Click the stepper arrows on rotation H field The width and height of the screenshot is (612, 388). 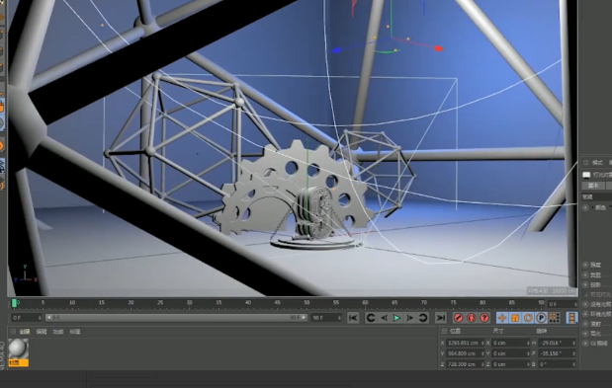pyautogui.click(x=574, y=343)
